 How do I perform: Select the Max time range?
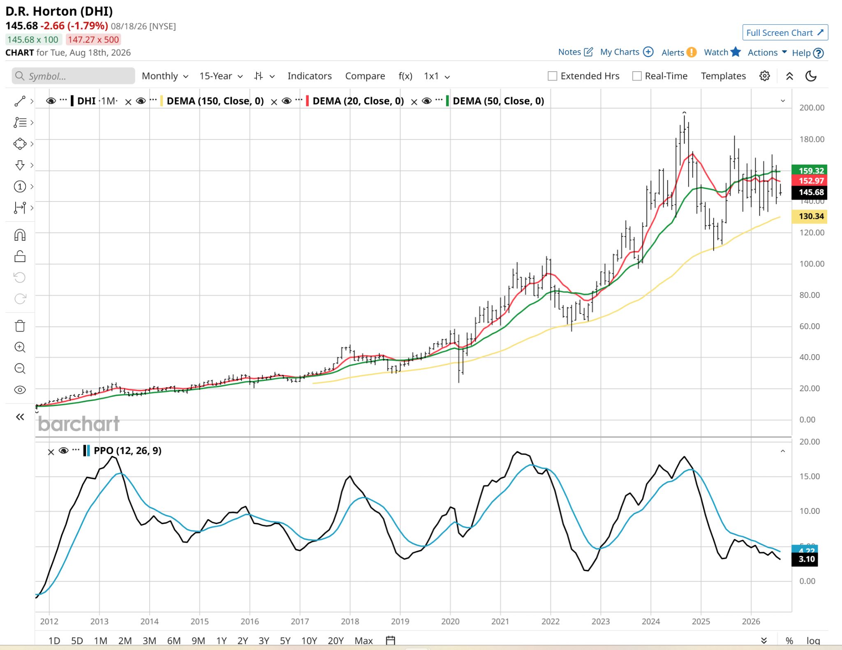pyautogui.click(x=364, y=641)
